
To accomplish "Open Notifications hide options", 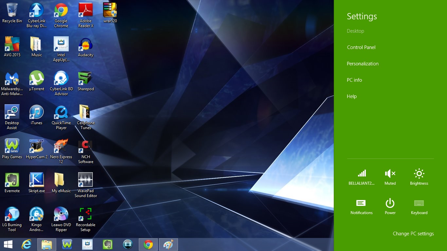I will point(362,207).
